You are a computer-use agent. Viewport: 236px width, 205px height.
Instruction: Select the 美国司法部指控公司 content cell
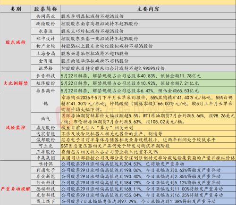(x=148, y=157)
